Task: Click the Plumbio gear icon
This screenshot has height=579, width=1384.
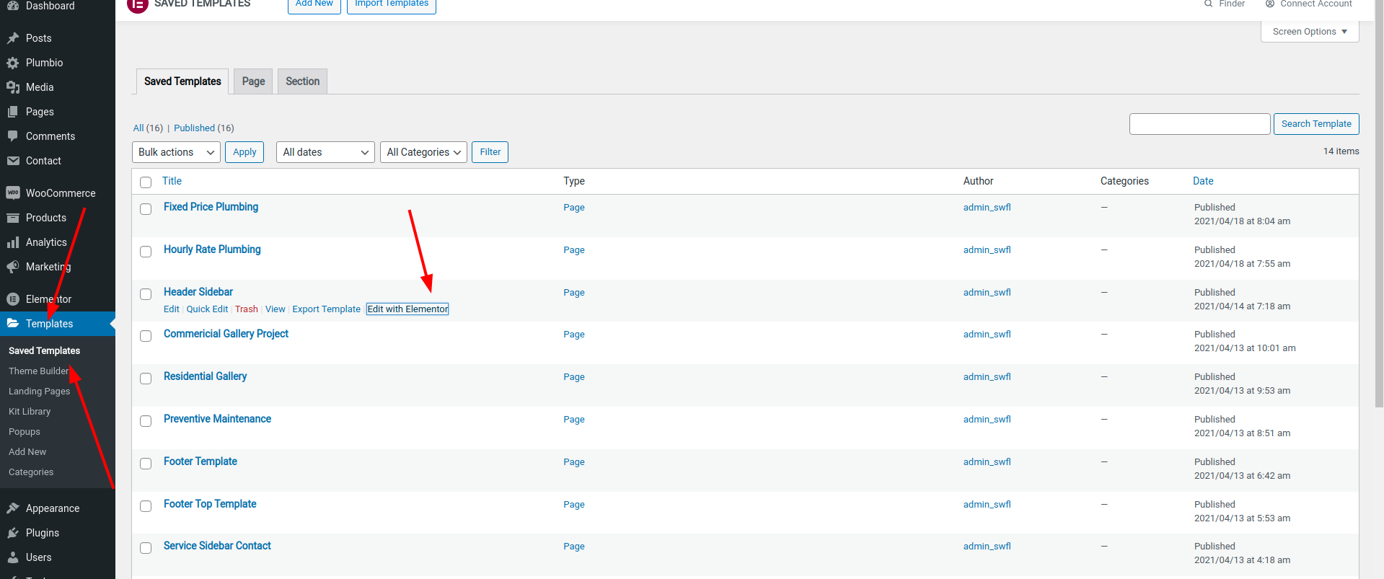Action: pyautogui.click(x=13, y=63)
